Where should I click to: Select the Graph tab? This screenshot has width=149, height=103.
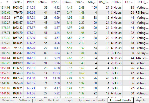pyautogui.click(x=68, y=100)
